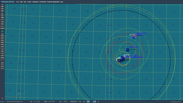Click the Rota Intl airfield on map
183x103 pixels.
tap(128, 49)
